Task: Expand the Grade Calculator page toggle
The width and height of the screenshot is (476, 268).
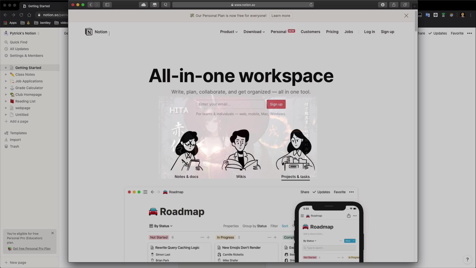Action: pos(6,88)
